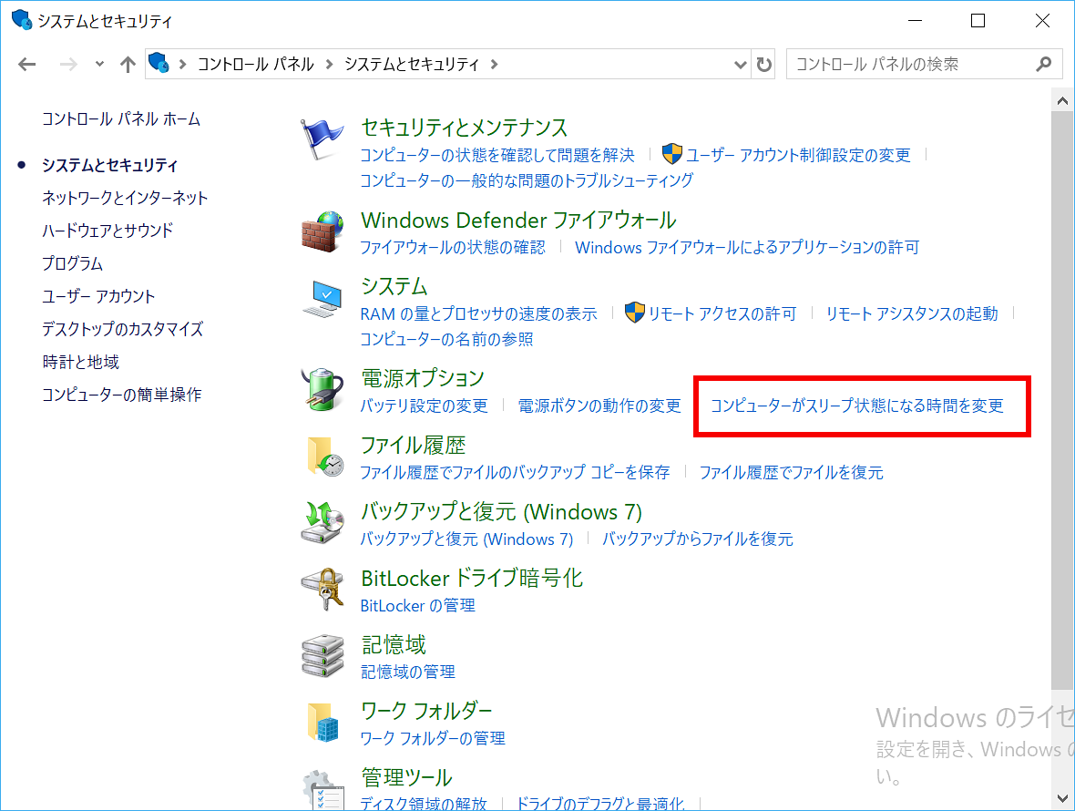Expand chevron after システムとセキュリティ in breadcrumb
The height and width of the screenshot is (811, 1075).
pyautogui.click(x=495, y=65)
